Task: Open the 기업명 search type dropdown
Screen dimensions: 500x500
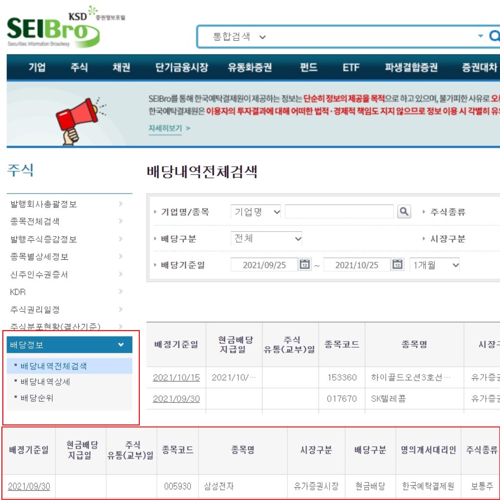Action: [256, 212]
